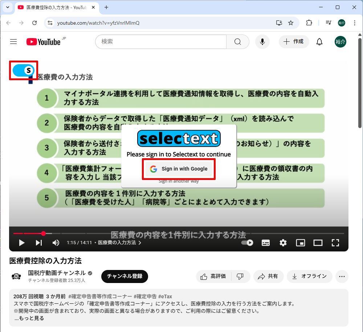Image resolution: width=363 pixels, height=332 pixels.
Task: Enter full screen mode
Action: 335,243
